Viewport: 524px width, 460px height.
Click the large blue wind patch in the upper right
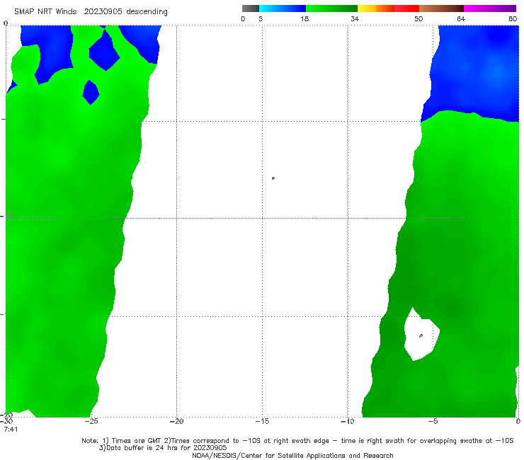(474, 71)
